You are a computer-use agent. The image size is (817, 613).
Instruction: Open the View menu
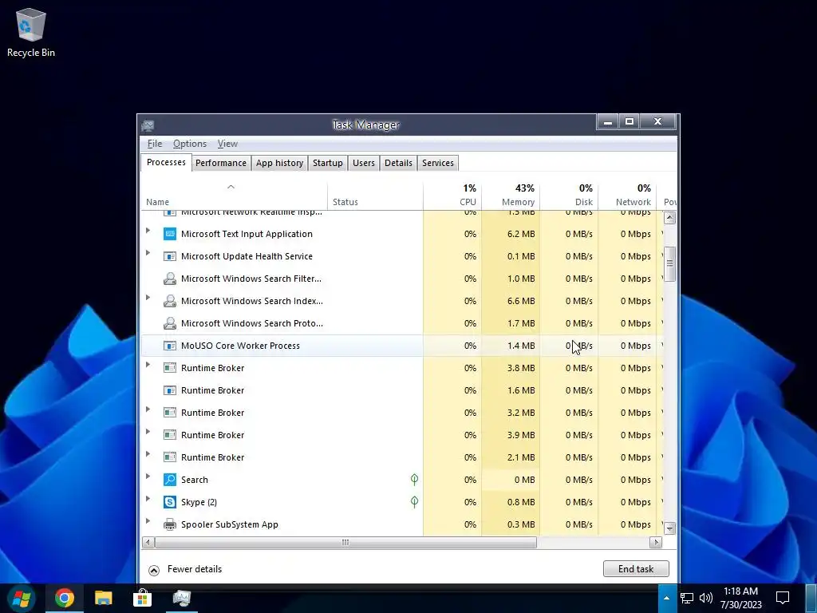coord(227,144)
